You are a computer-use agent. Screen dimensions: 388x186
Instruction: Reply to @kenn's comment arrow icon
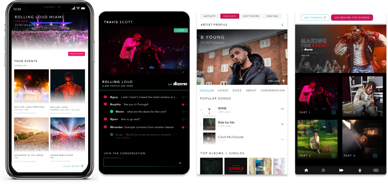pos(187,112)
